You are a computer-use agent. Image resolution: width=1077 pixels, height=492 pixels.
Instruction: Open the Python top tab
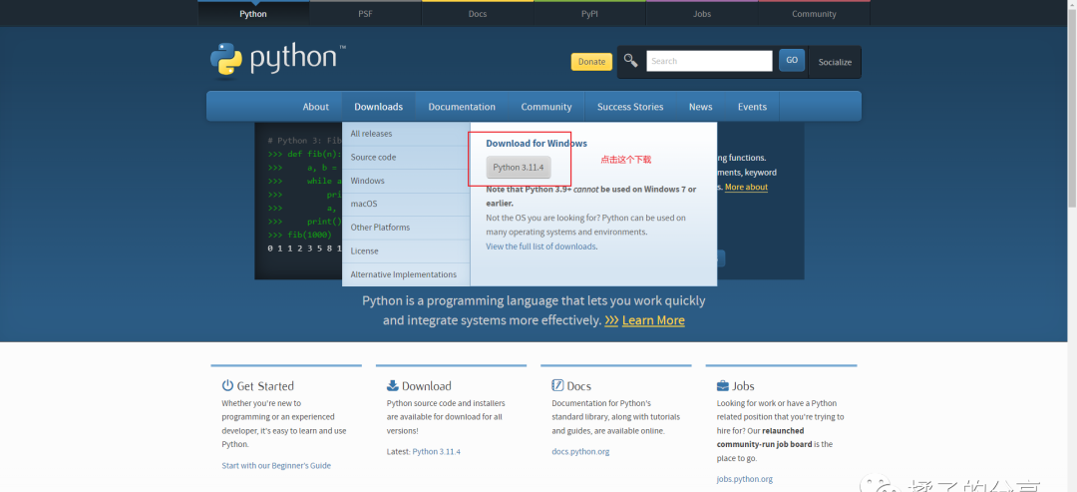tap(253, 14)
